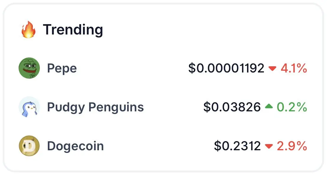This screenshot has width=327, height=175.
Task: Click the fire emoji beside Trending
Action: coord(28,29)
